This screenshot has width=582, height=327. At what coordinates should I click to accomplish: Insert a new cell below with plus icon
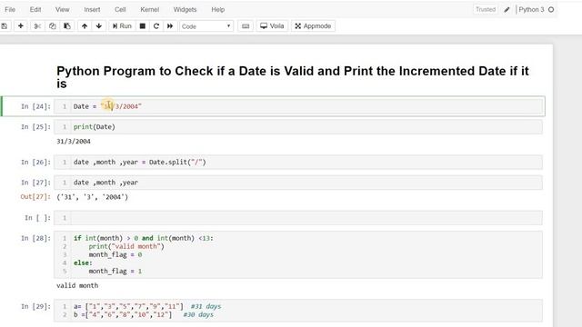coord(21,26)
